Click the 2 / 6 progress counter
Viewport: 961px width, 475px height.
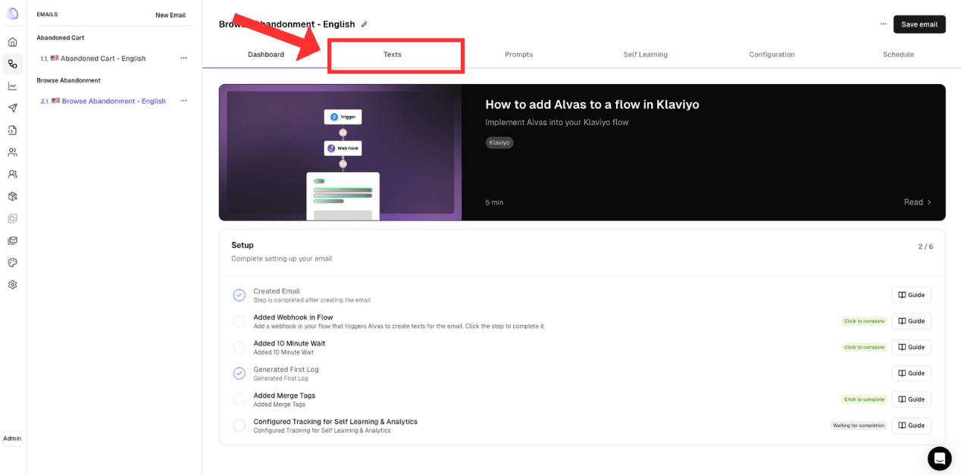point(925,247)
